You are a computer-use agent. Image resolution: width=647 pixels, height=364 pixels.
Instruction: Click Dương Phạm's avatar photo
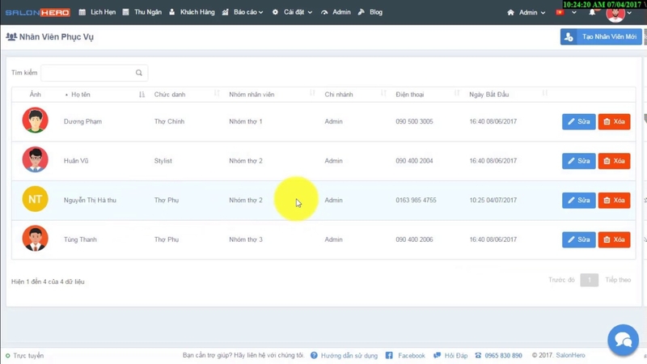(35, 120)
